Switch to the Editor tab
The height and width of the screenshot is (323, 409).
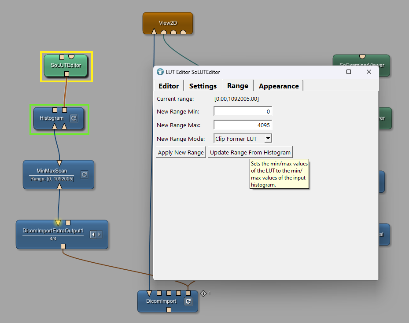pos(169,86)
